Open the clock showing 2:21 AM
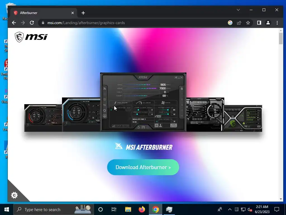The image size is (286, 215). (x=262, y=209)
